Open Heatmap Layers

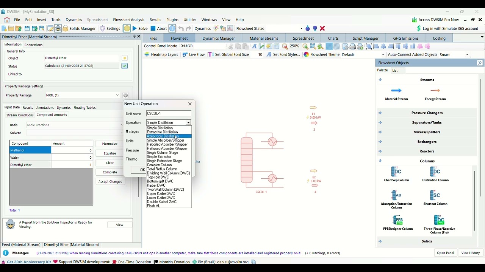pos(161,55)
